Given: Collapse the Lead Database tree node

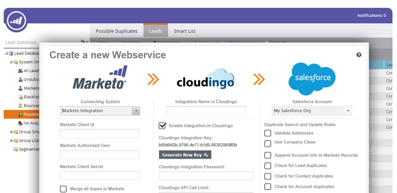Looking at the screenshot, I should 7,53.
